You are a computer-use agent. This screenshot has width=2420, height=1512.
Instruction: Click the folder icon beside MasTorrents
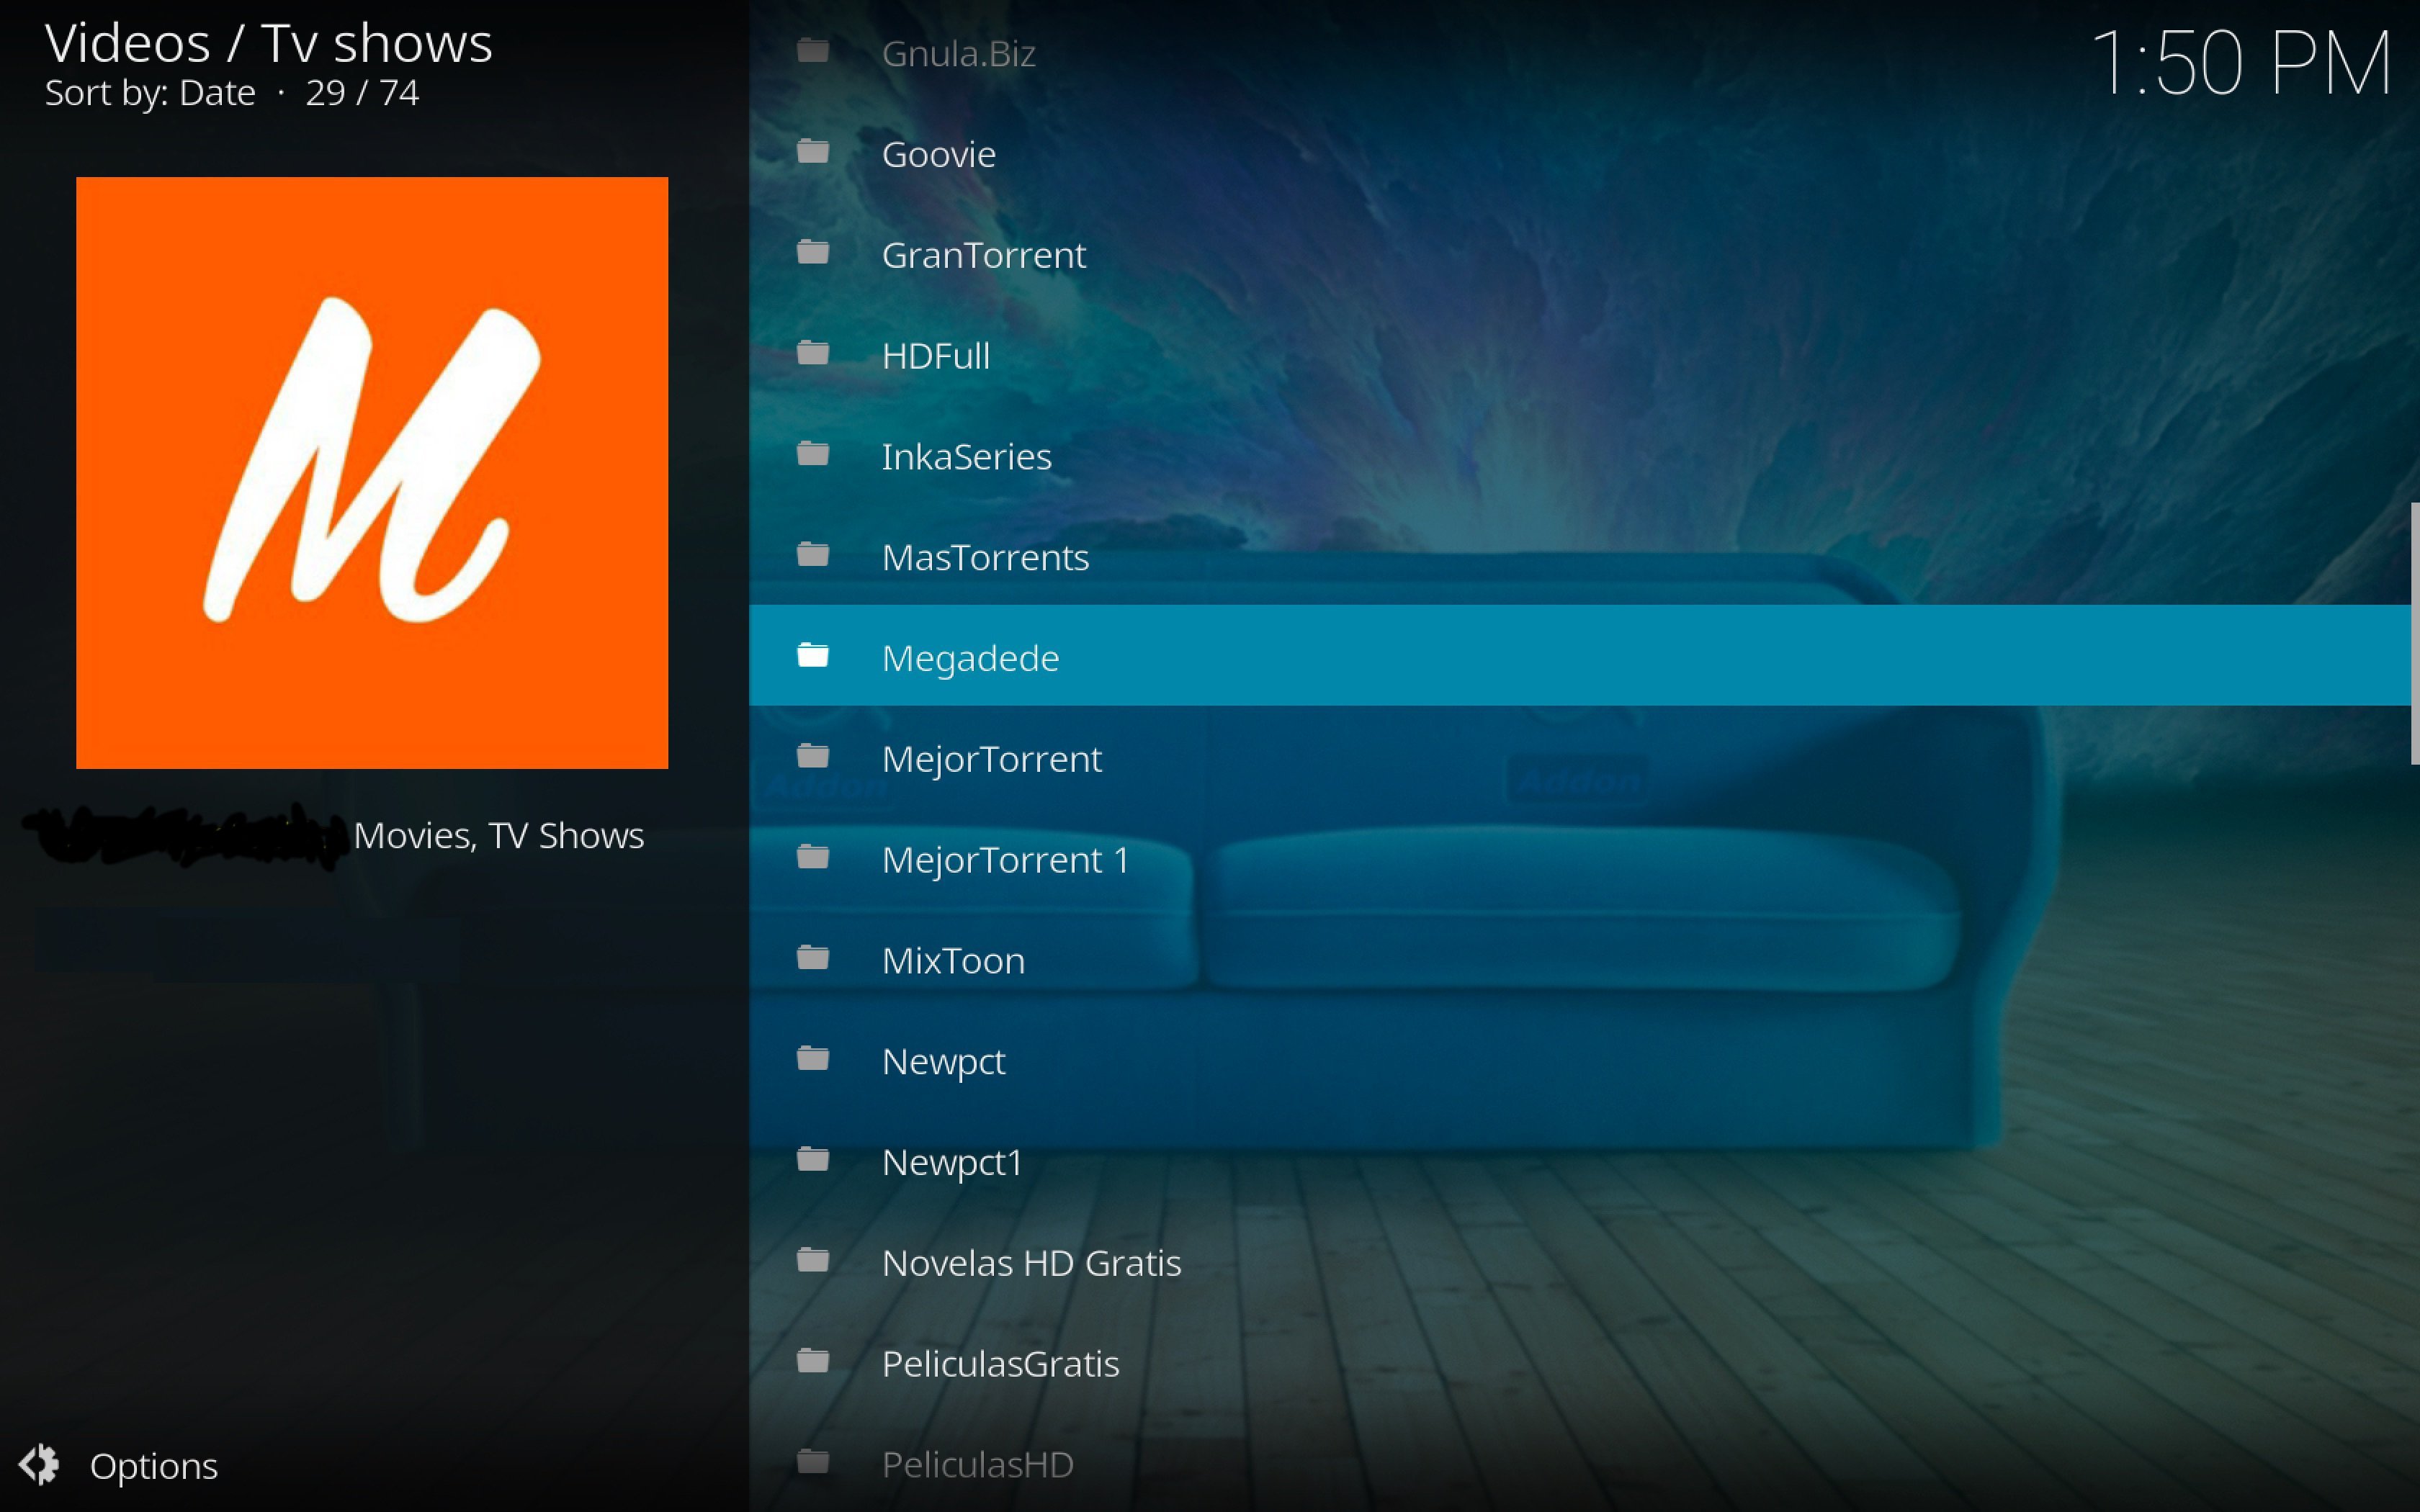point(813,555)
